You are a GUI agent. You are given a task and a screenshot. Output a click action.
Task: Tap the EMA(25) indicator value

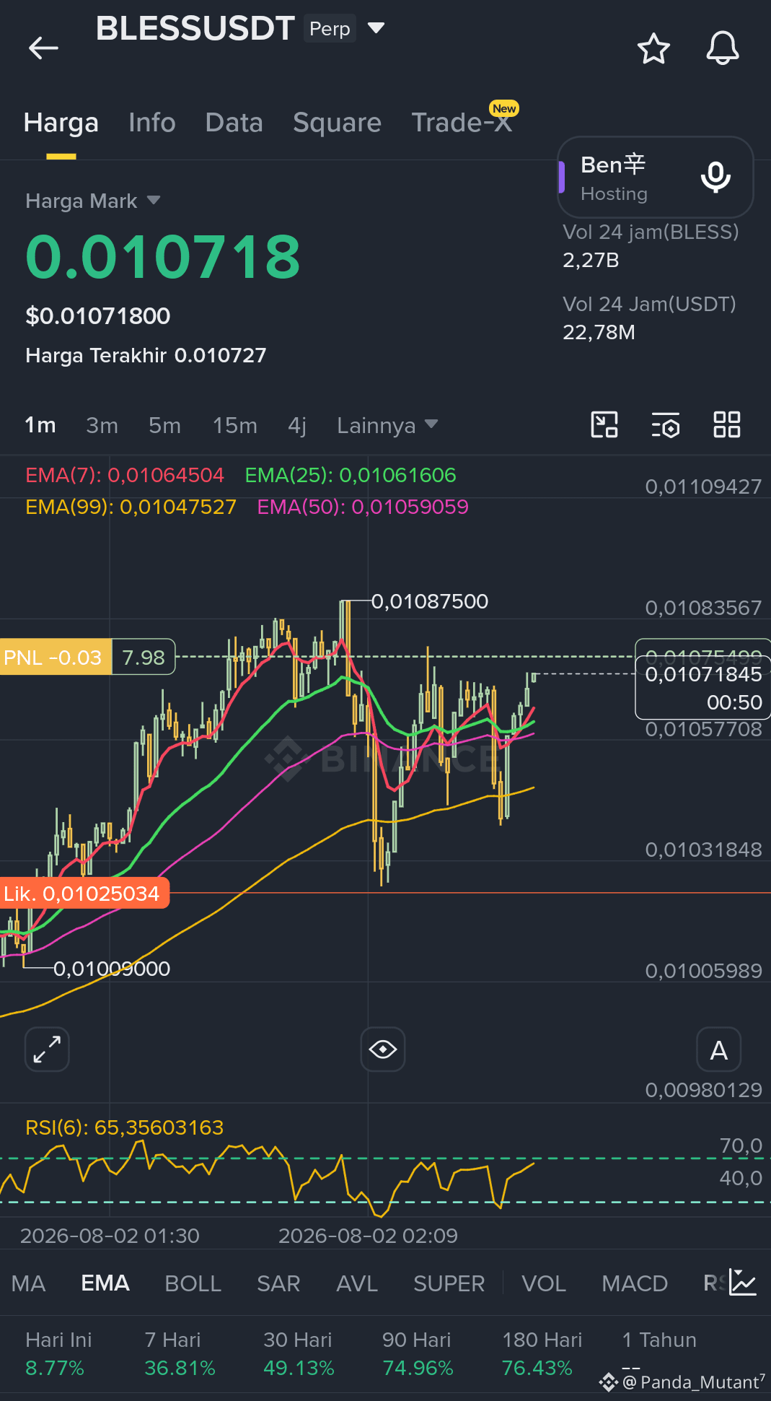[x=351, y=475]
